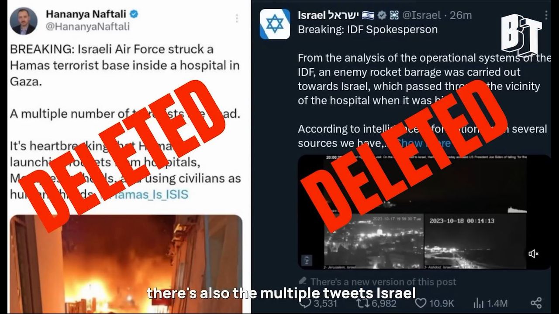Screen dimensions: 559x314
Task: Open the three-dot menu on the Israel post
Action: tap(546, 16)
